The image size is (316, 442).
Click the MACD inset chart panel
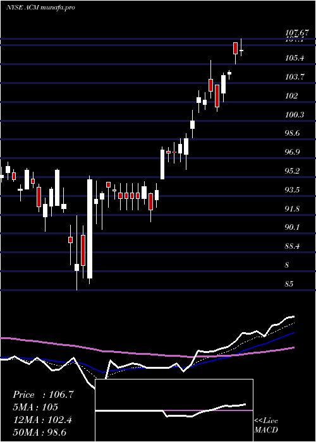pos(174,410)
